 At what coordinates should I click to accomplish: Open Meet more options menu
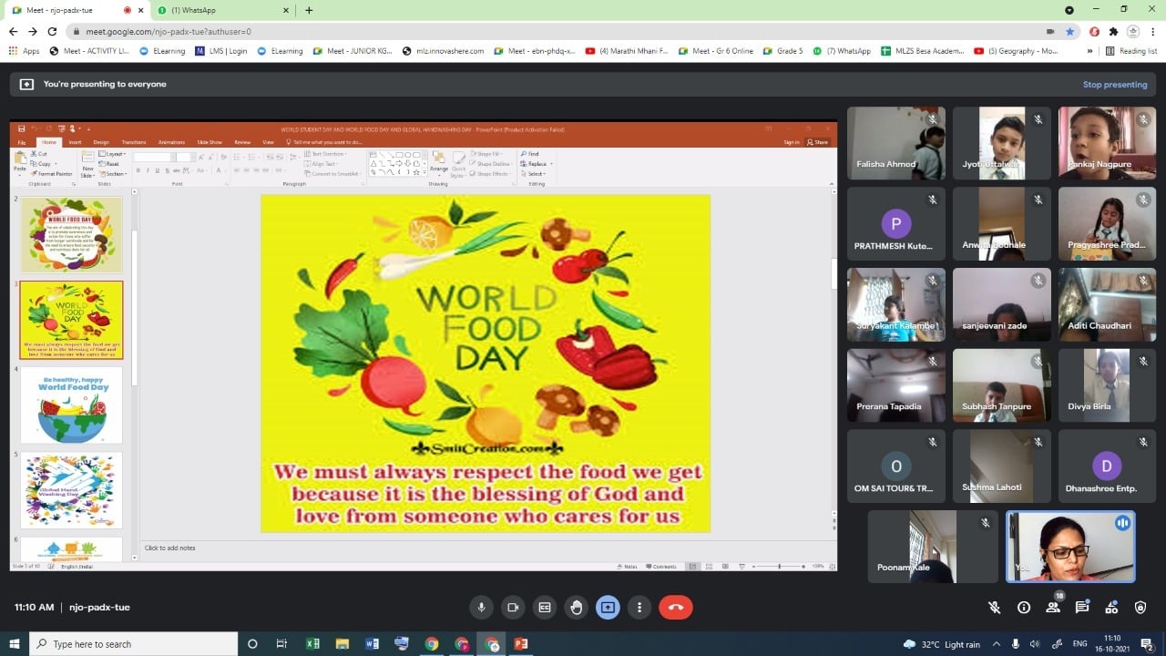(x=639, y=607)
